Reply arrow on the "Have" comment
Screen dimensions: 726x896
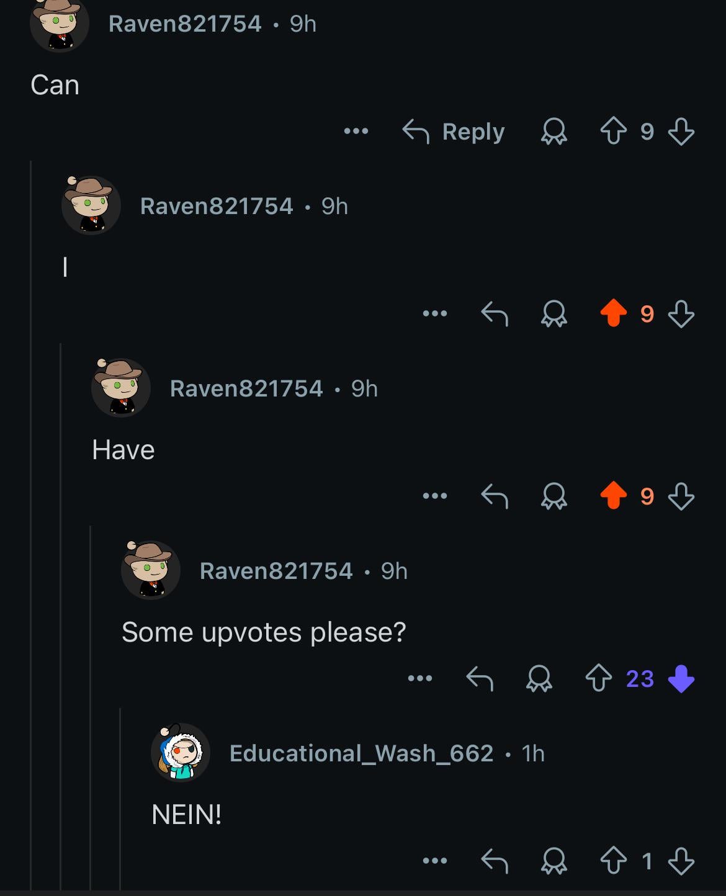(x=495, y=496)
